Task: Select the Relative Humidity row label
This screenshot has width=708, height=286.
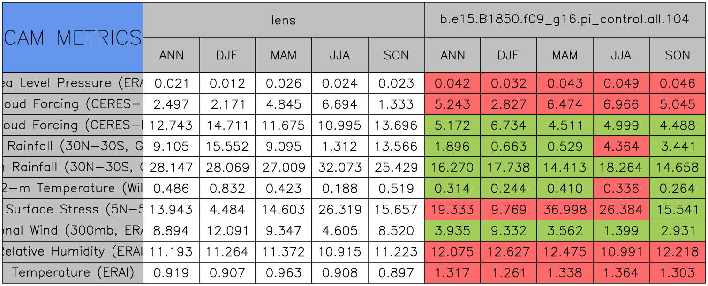Action: [73, 251]
